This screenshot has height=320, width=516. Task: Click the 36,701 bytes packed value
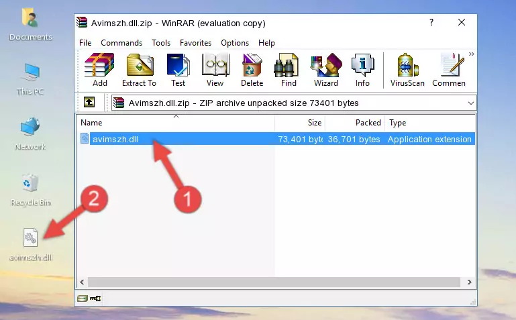[x=354, y=139]
